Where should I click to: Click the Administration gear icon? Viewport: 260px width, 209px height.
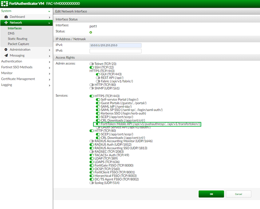pos(6,50)
